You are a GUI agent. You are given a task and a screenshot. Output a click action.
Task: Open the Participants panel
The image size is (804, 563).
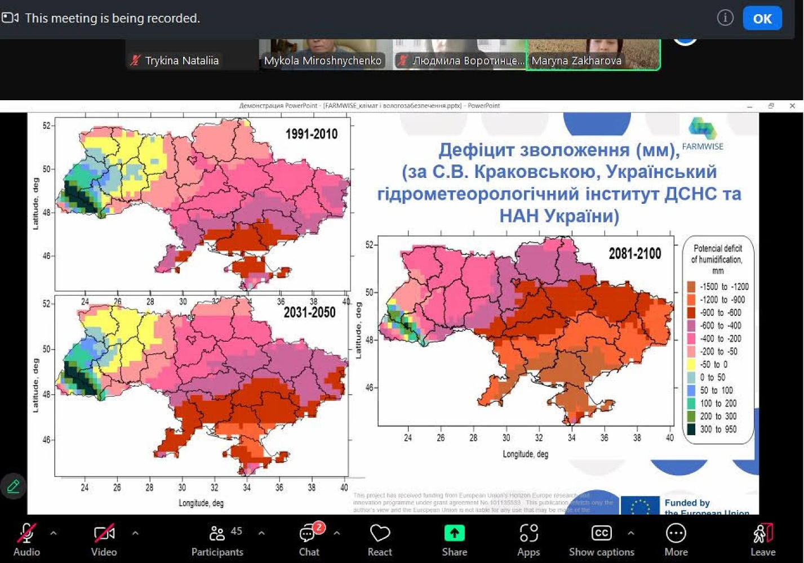(x=217, y=539)
